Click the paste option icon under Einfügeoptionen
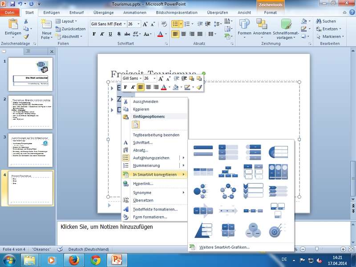 pyautogui.click(x=135, y=125)
